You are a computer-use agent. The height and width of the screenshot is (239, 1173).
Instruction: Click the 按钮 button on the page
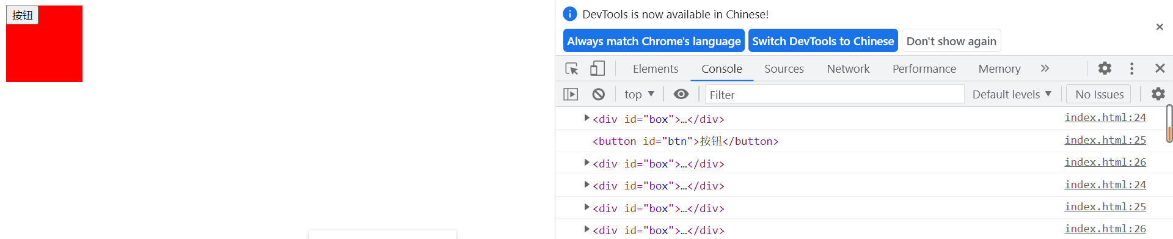pos(22,15)
